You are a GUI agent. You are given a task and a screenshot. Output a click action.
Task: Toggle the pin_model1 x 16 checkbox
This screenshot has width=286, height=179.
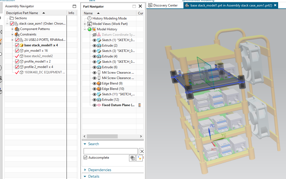[x=17, y=51]
